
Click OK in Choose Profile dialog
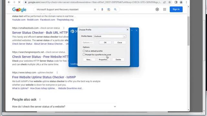click(105, 43)
